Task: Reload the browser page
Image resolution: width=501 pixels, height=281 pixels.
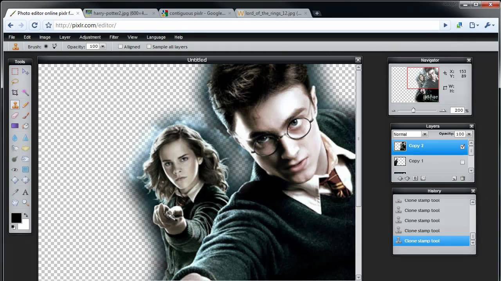Action: click(x=34, y=25)
